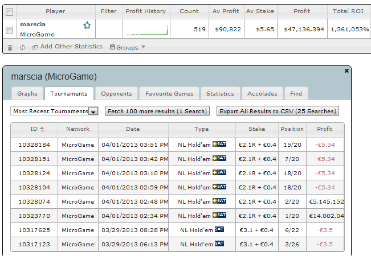Click tournament ID 10323770
This screenshot has height=256, width=371.
coord(34,216)
